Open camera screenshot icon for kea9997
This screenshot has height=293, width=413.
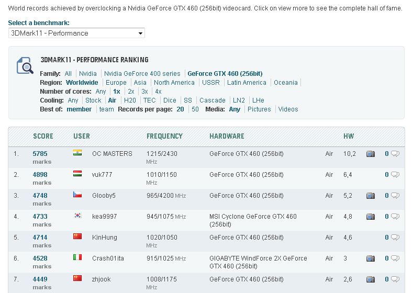tap(370, 217)
